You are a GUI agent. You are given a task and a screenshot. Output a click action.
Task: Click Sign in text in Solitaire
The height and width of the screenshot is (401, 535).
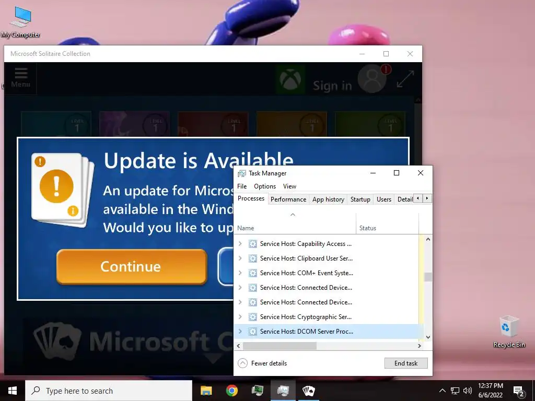[x=332, y=86]
